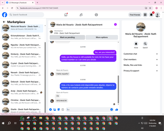Choose a sticker from the composer

point(59,109)
